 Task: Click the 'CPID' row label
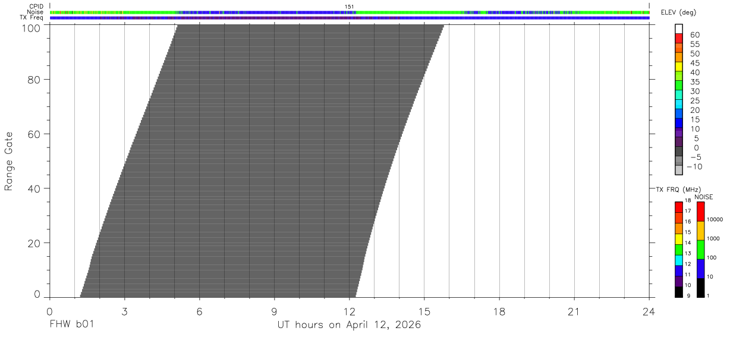pos(36,7)
